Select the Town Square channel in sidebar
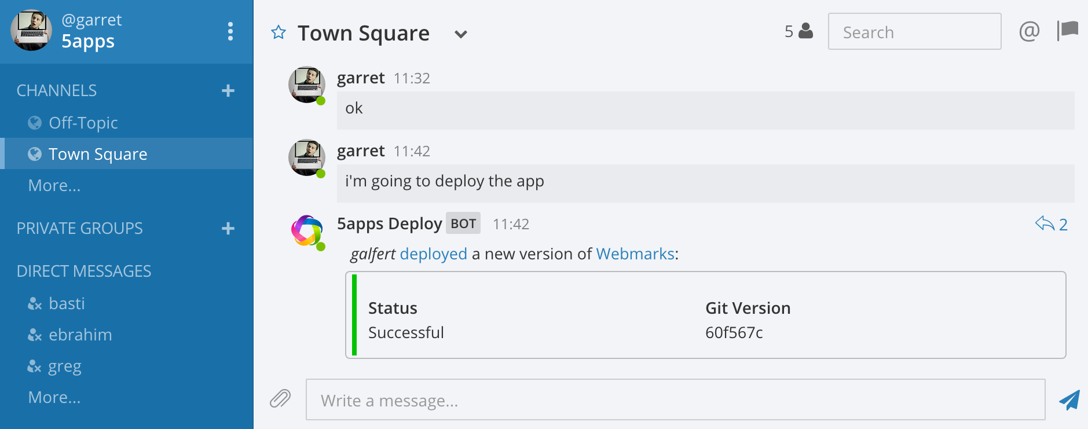 click(126, 154)
